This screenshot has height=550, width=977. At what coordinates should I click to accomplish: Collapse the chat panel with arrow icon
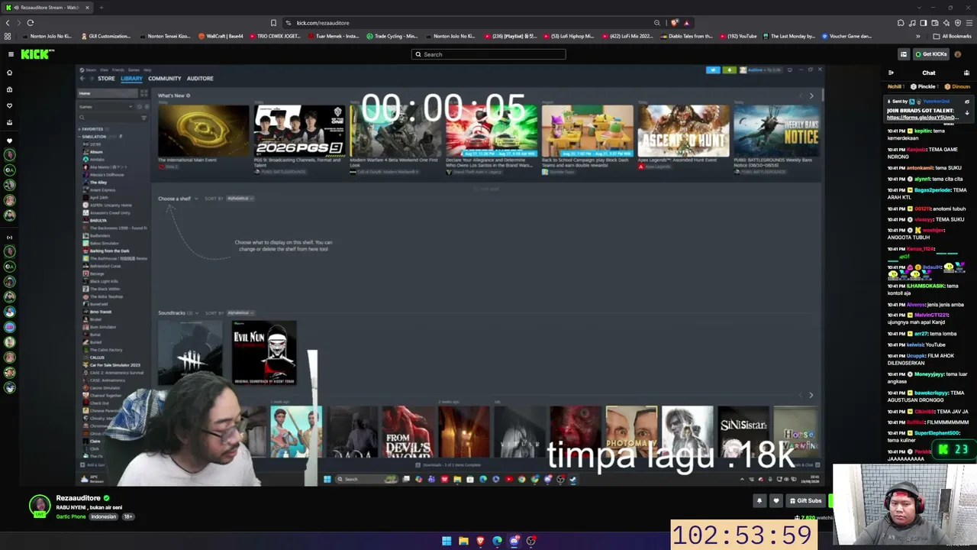click(891, 73)
